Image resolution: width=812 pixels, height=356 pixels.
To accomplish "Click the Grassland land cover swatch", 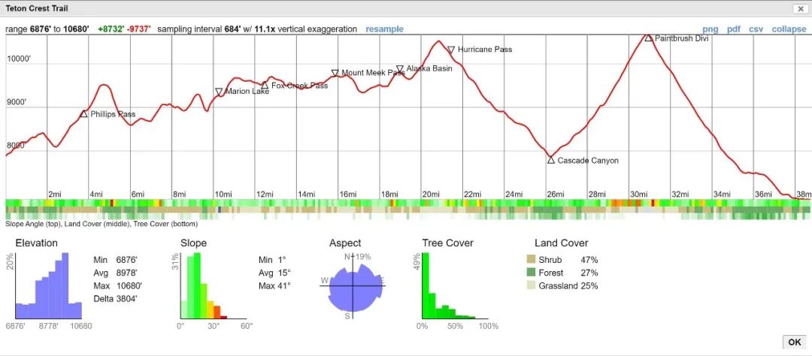I will 531,285.
